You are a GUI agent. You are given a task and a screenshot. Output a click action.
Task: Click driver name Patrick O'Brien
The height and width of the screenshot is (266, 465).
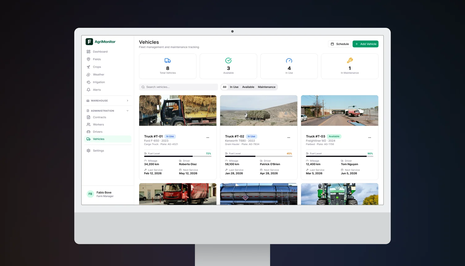[270, 164]
